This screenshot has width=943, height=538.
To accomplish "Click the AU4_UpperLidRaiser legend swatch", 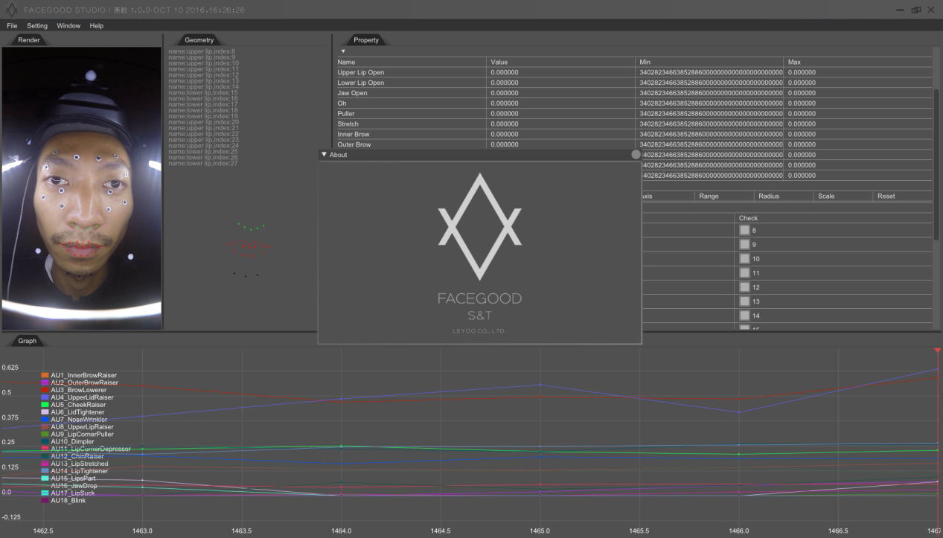I will pos(45,398).
